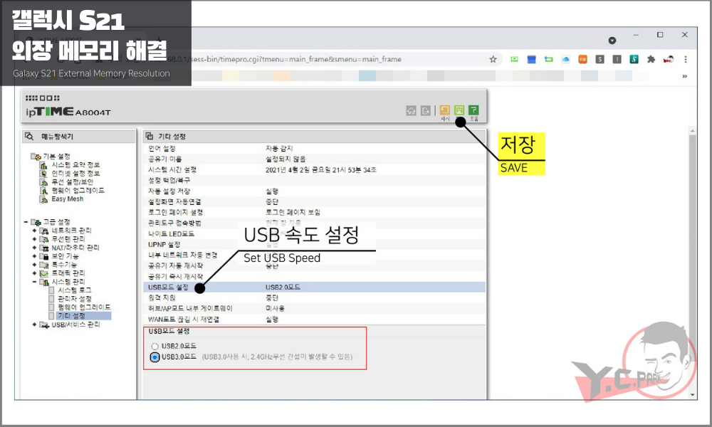Collapse 시스템 관리 tree node
This screenshot has height=427, width=712.
34,282
